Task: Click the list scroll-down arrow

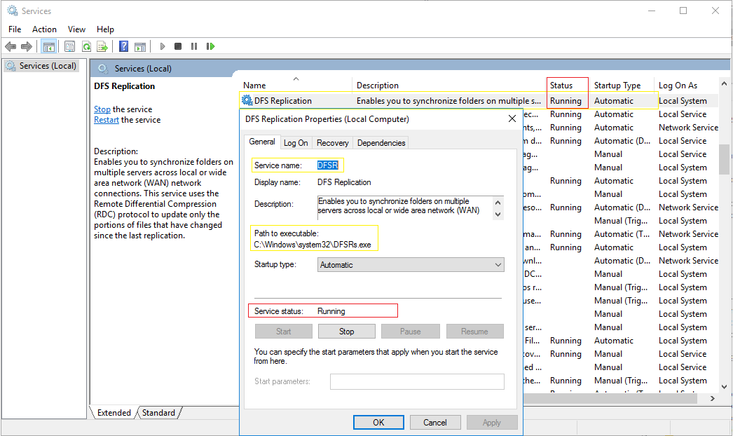Action: coord(724,387)
